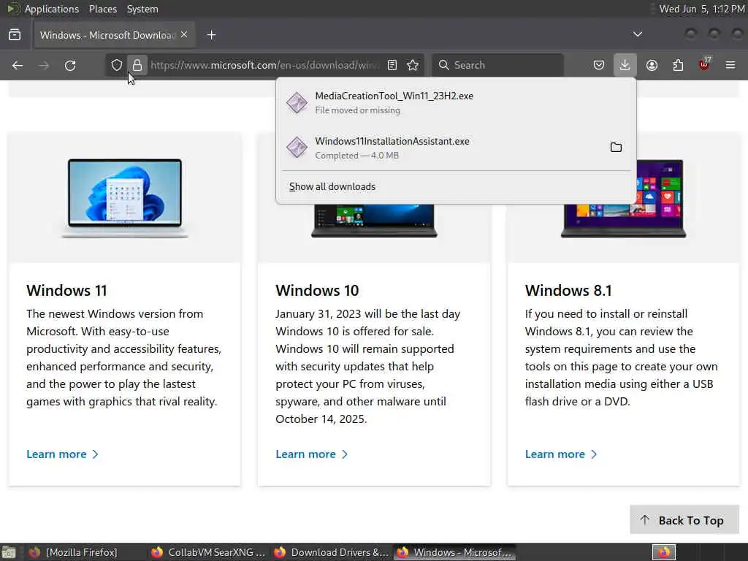Image resolution: width=748 pixels, height=561 pixels.
Task: Open the MediaCreationTool_Win11_23H2.exe download entry
Action: coord(456,102)
